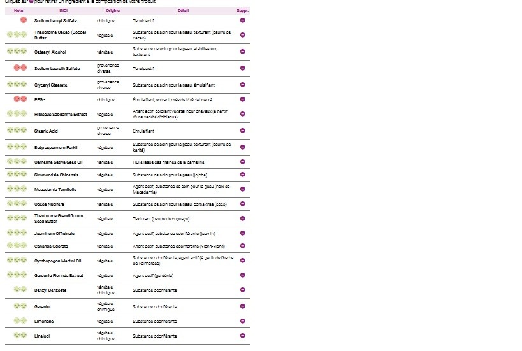Click the Détail column header
The image size is (522, 351).
[183, 11]
